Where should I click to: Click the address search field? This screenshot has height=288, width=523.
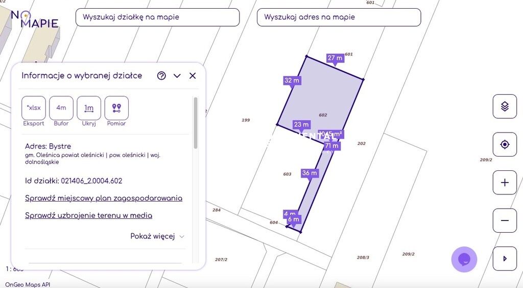click(339, 17)
